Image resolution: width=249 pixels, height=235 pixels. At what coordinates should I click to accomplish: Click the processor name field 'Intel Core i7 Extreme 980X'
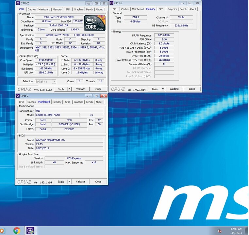click(59, 17)
